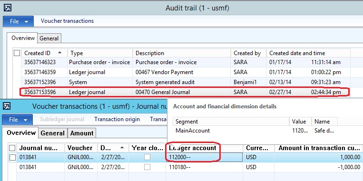Image resolution: width=363 pixels, height=181 pixels.
Task: Sort by the Date column arrow
Action: click(x=122, y=147)
